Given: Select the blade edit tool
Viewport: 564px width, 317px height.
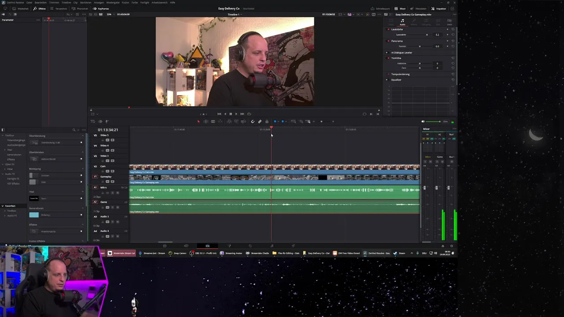Looking at the screenshot, I should 213,122.
